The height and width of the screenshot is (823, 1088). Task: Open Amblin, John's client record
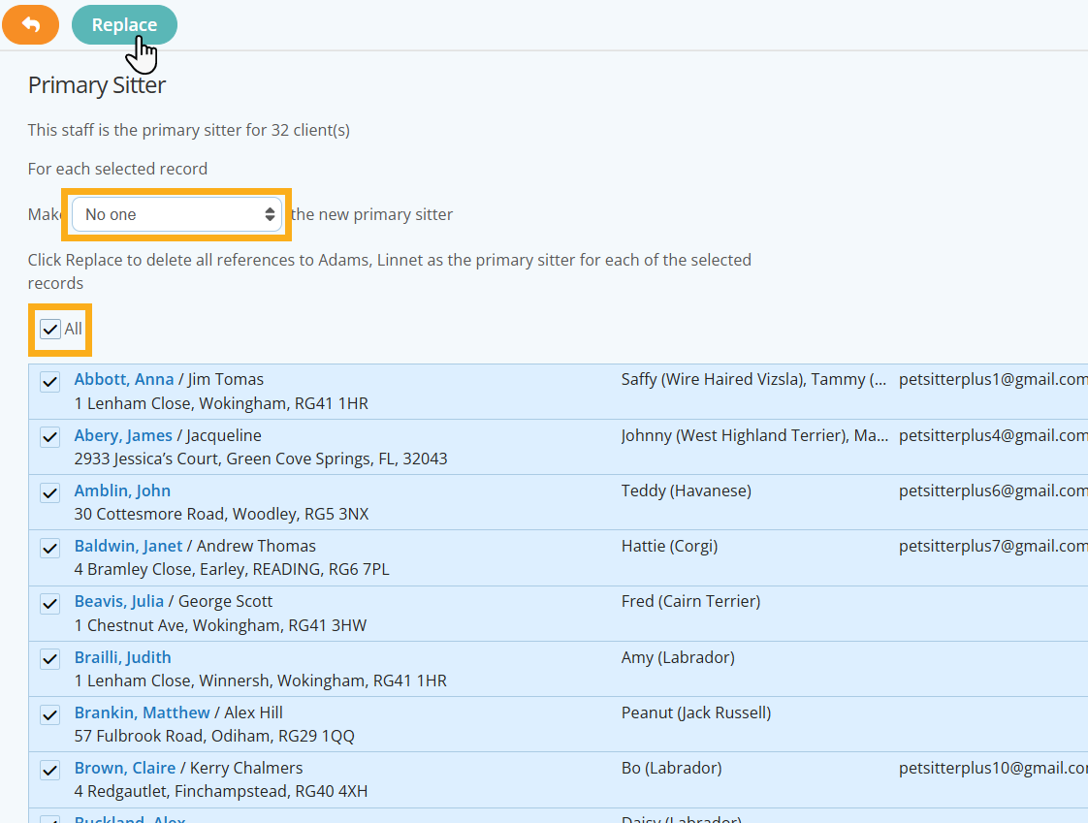[122, 491]
